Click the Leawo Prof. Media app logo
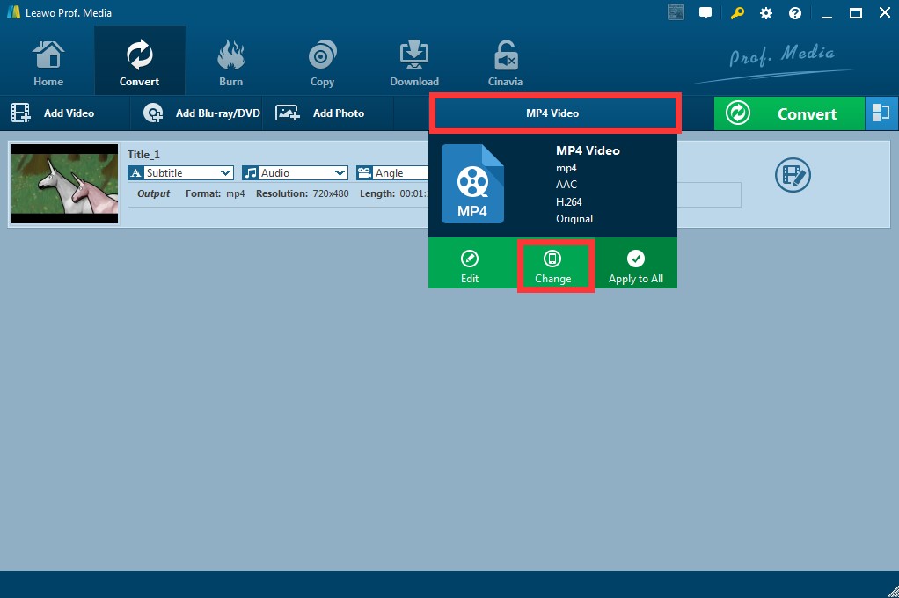 pos(13,12)
